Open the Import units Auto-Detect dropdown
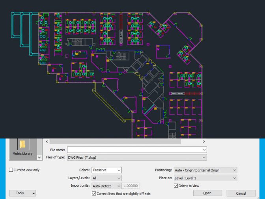Viewport: 265px width, 199px height. [106, 186]
